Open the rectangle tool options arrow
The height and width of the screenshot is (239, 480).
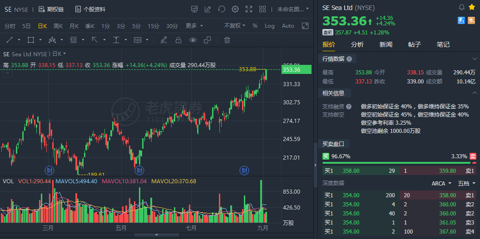click(x=40, y=40)
